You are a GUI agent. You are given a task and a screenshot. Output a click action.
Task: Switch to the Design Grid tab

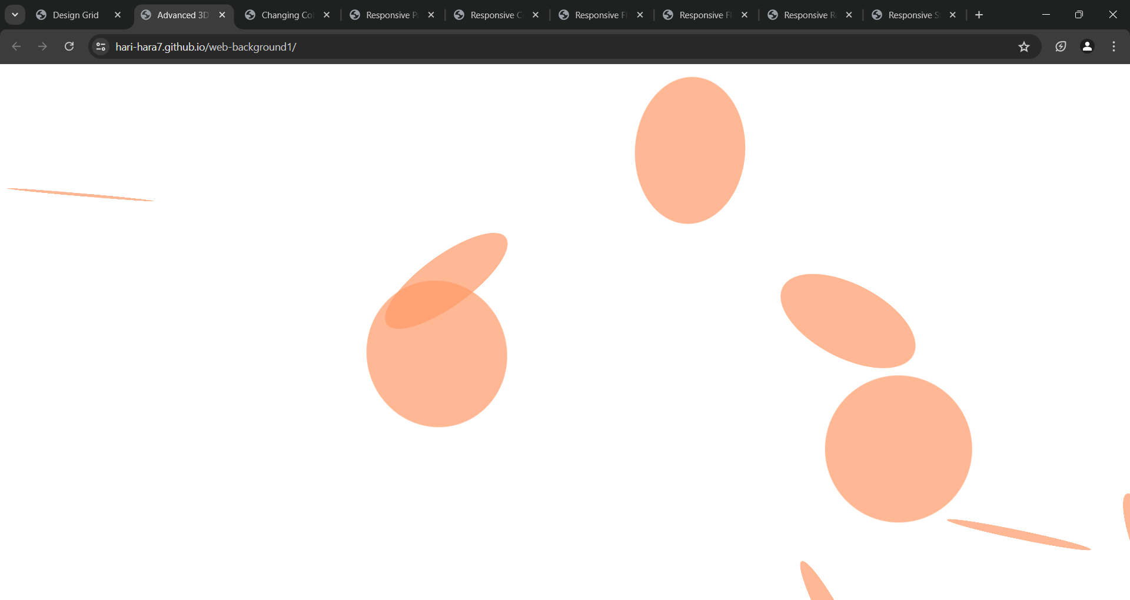pos(78,15)
